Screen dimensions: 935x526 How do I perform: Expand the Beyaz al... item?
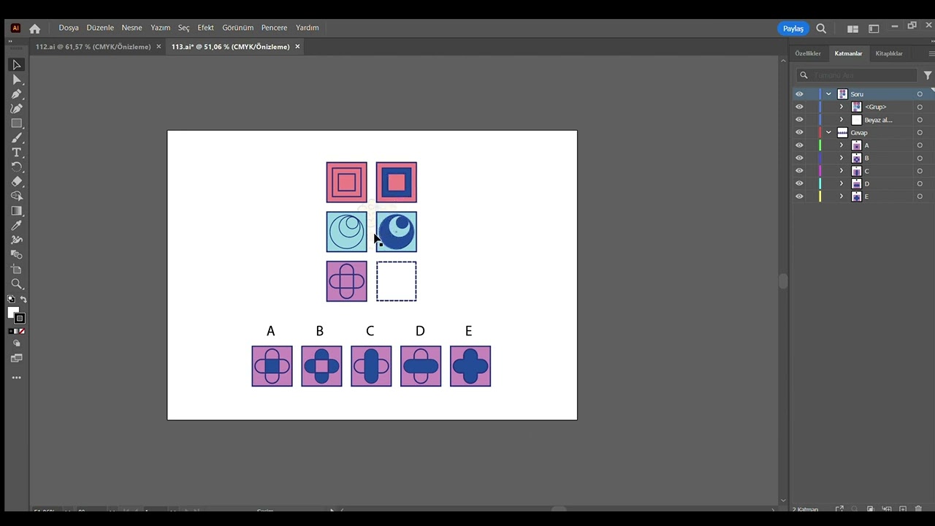pos(841,120)
